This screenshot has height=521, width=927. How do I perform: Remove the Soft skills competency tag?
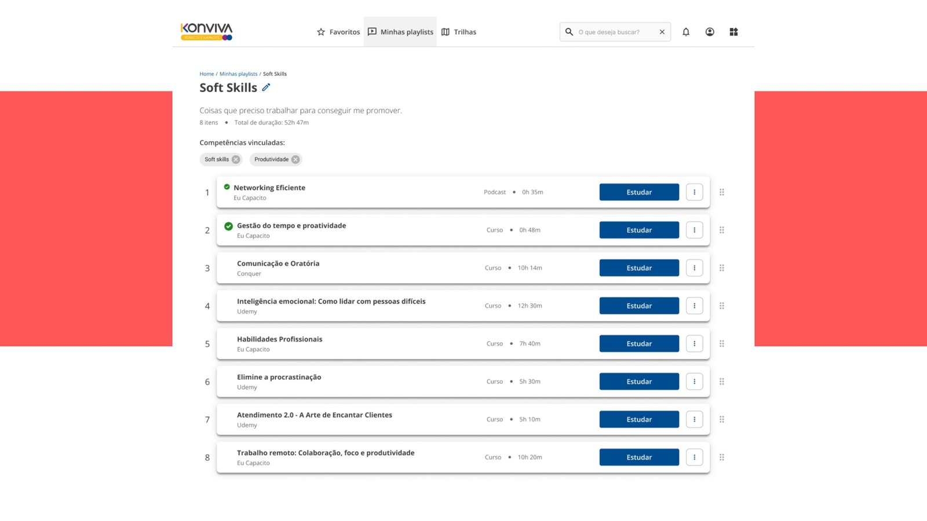pos(236,160)
